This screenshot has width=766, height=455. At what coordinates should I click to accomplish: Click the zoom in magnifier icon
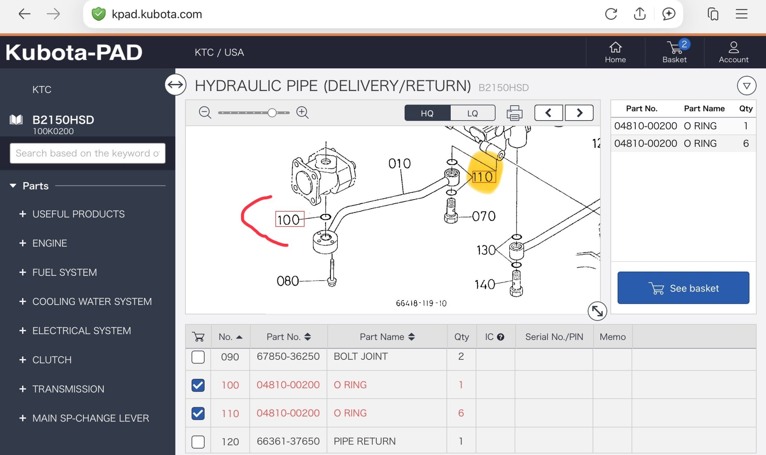click(302, 112)
